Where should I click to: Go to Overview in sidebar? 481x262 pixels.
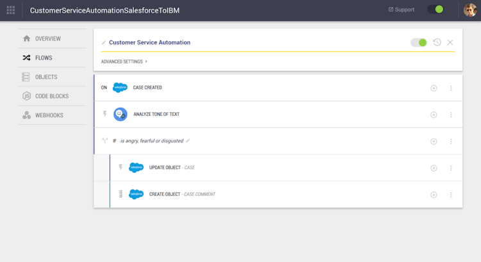pos(47,38)
